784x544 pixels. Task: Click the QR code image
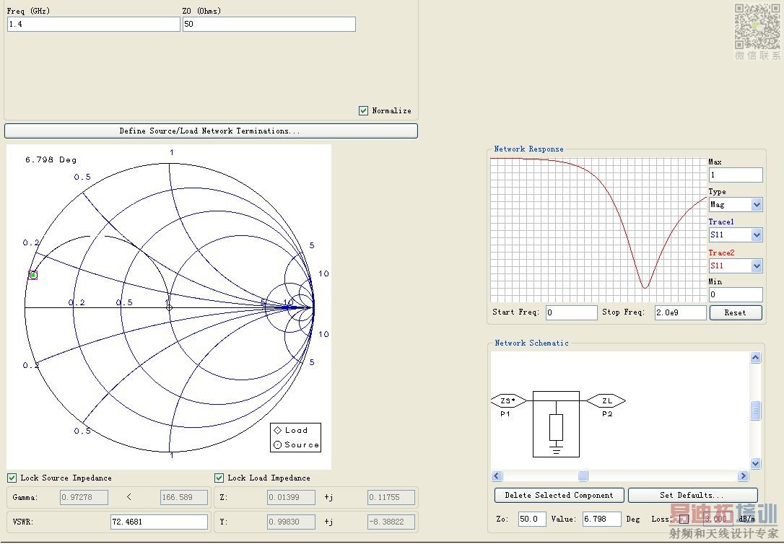click(757, 27)
